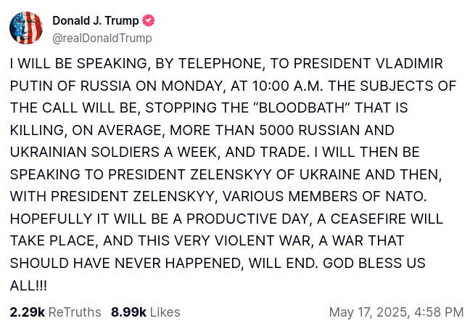The width and height of the screenshot is (470, 329).
Task: Open the Donald J. Trump display name
Action: click(95, 21)
